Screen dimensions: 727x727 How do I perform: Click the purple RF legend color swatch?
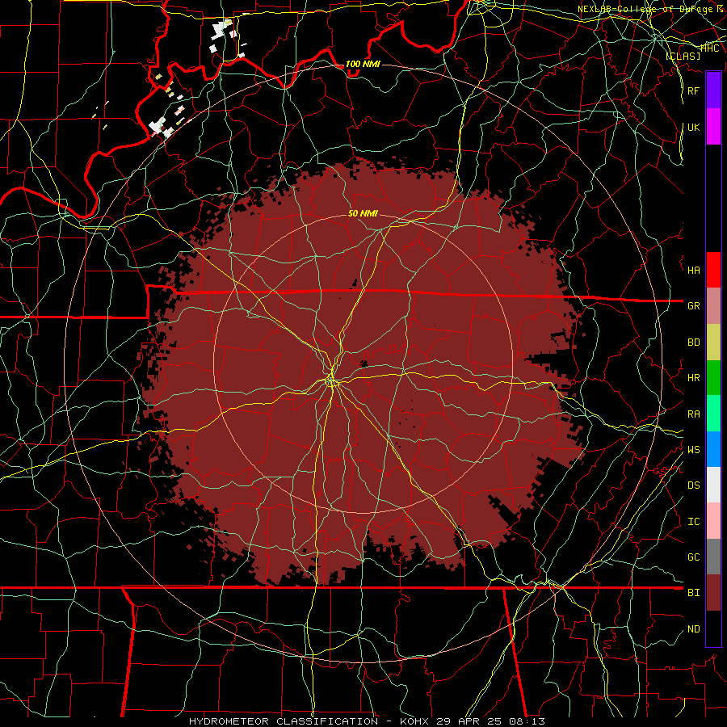(713, 90)
